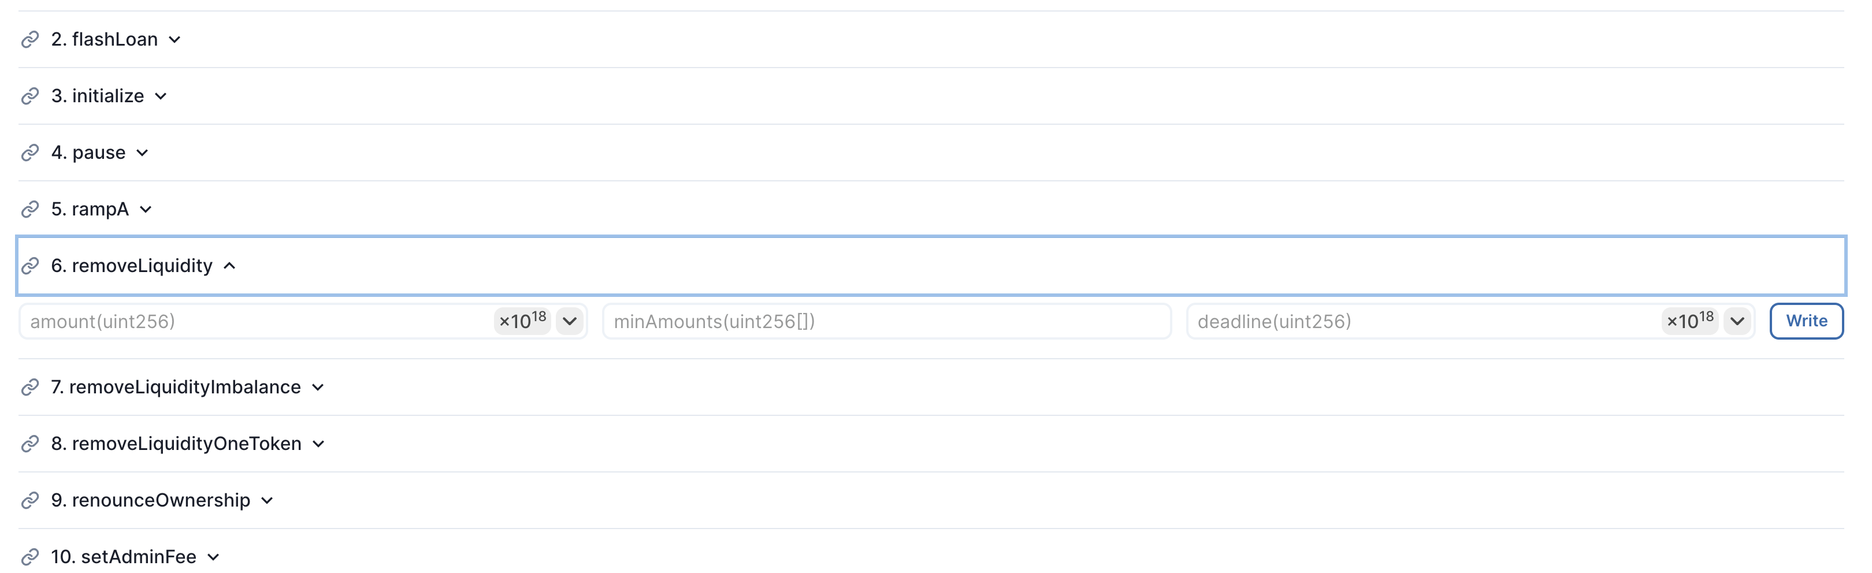
Task: Click link icon for removeLiquidityOneToken
Action: point(30,444)
